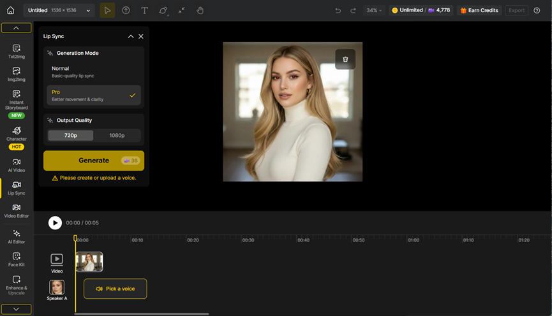Click Pick a voice button
The image size is (552, 316).
click(x=116, y=289)
